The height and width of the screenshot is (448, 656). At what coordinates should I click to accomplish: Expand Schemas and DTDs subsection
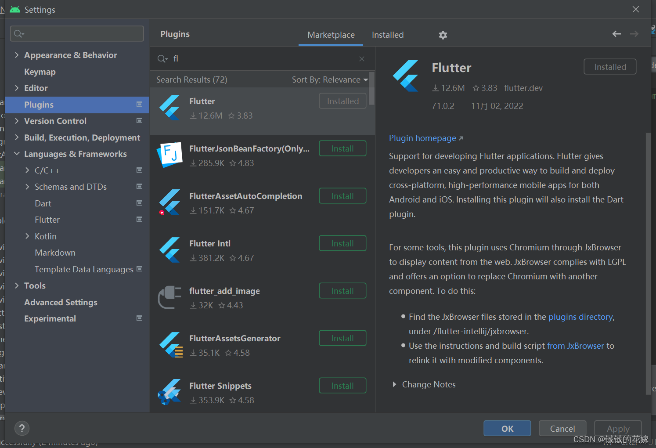tap(27, 187)
